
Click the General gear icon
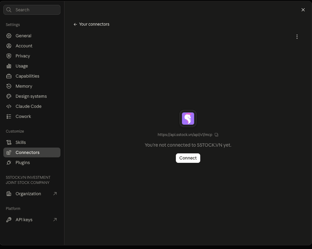9,36
